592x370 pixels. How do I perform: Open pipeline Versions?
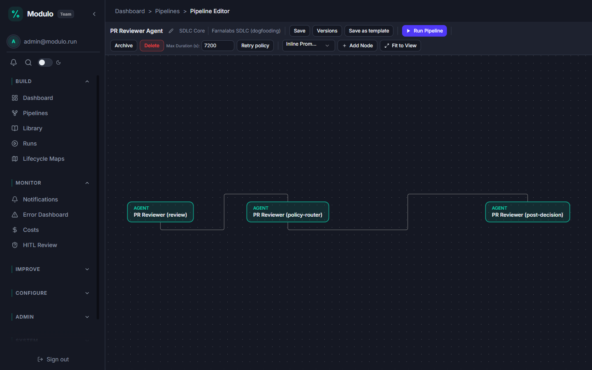click(327, 31)
